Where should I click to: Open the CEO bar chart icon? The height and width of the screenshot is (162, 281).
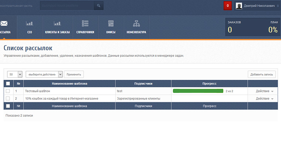[x=30, y=24]
